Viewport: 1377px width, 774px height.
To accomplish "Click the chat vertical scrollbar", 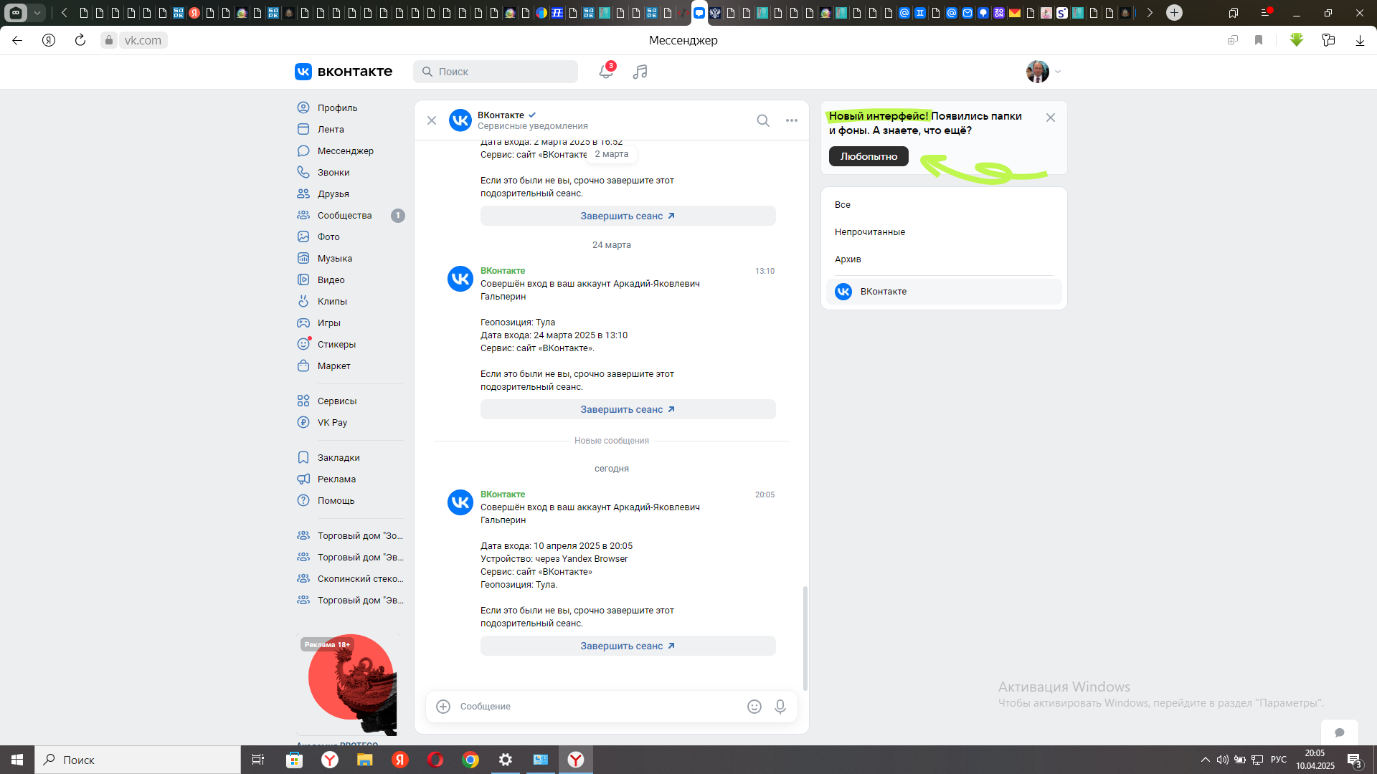I will pos(805,638).
